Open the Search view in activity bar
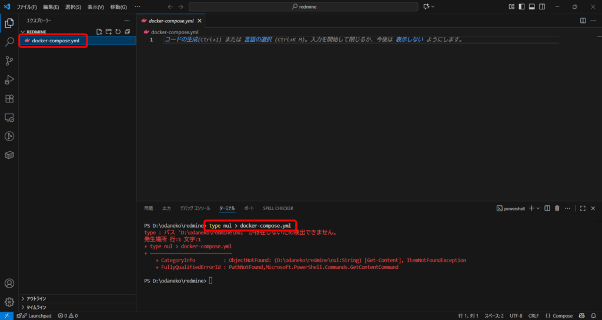The image size is (602, 320). [9, 42]
